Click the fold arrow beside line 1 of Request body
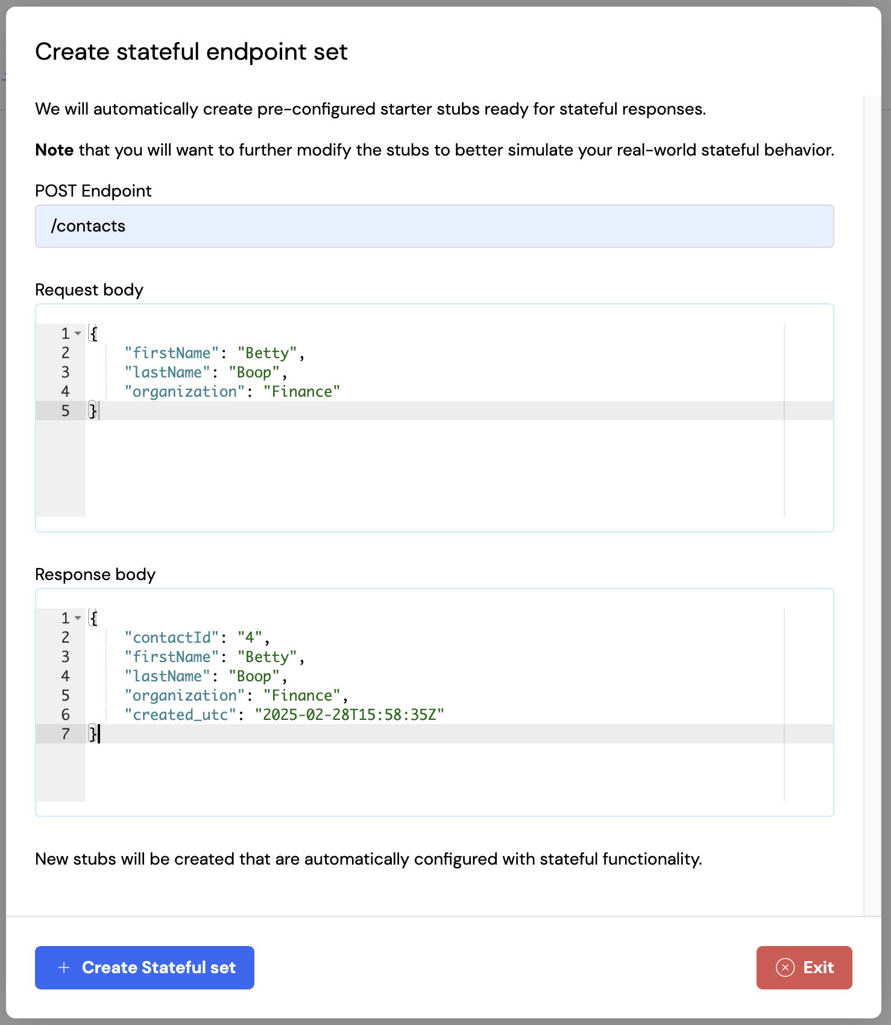891x1025 pixels. [x=77, y=333]
